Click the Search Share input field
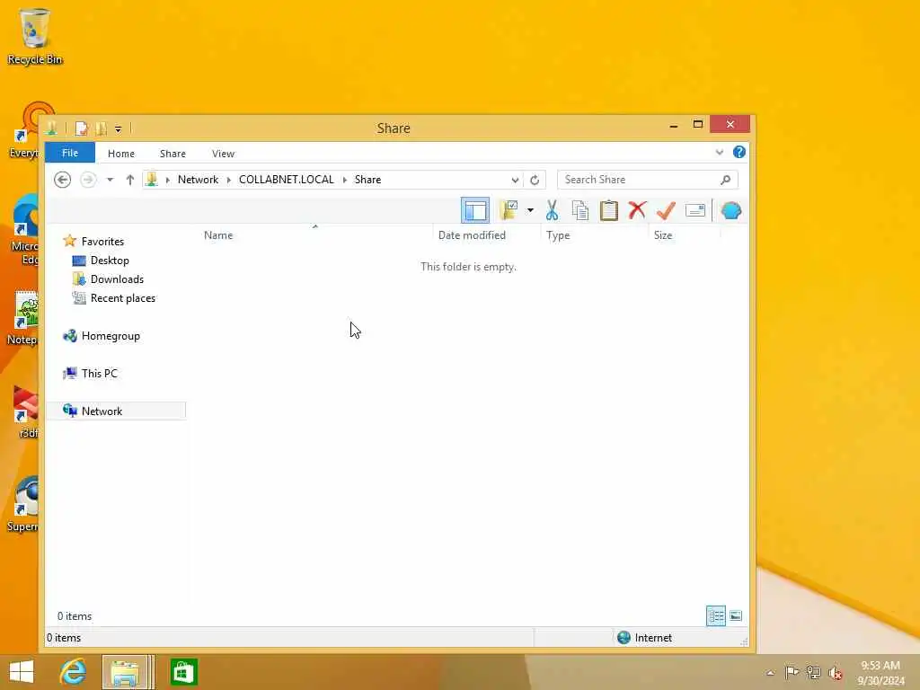The width and height of the screenshot is (920, 690). tap(640, 180)
